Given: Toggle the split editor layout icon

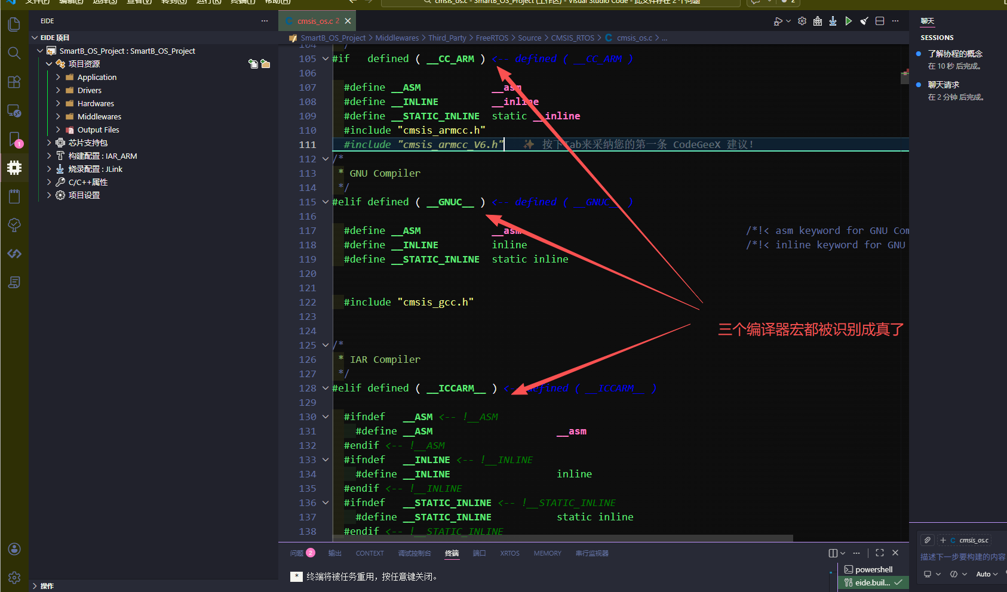Looking at the screenshot, I should coord(880,21).
